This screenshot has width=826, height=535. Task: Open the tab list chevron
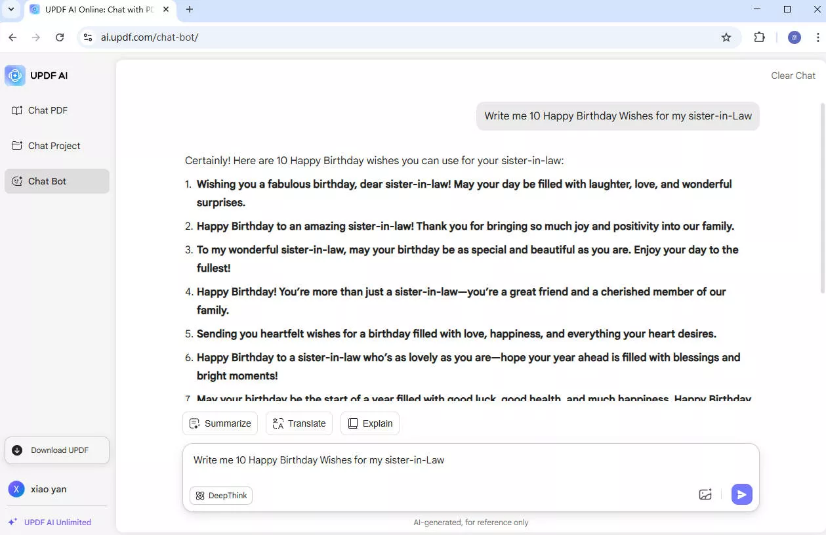10,9
